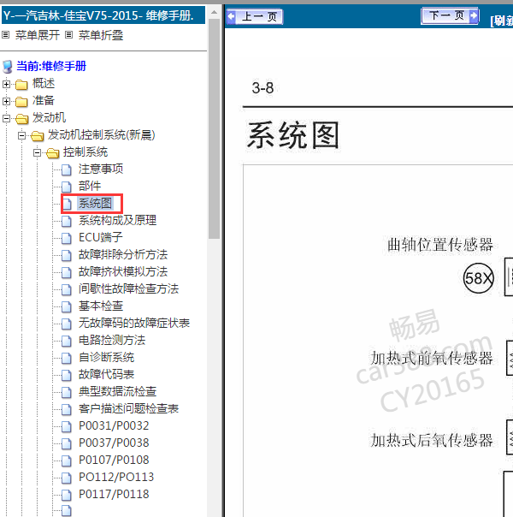Click the manual title Y-一汽吉林-佳宝V75-2015 header

point(103,15)
